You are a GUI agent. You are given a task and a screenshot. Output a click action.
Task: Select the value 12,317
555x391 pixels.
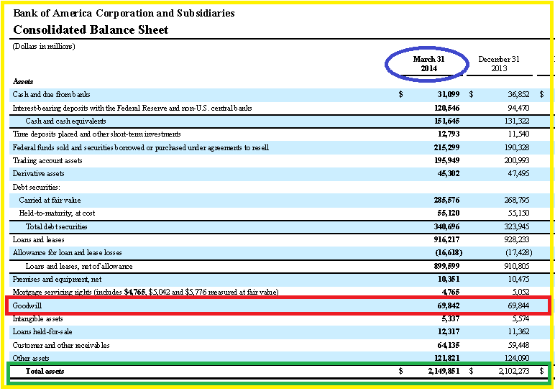(449, 332)
